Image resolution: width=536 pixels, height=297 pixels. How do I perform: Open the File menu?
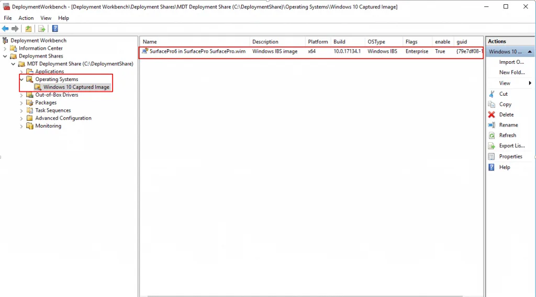7,18
